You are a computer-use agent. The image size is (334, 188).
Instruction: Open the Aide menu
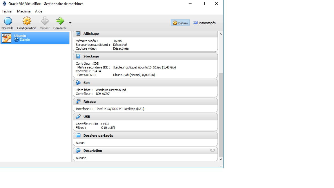pyautogui.click(x=39, y=11)
